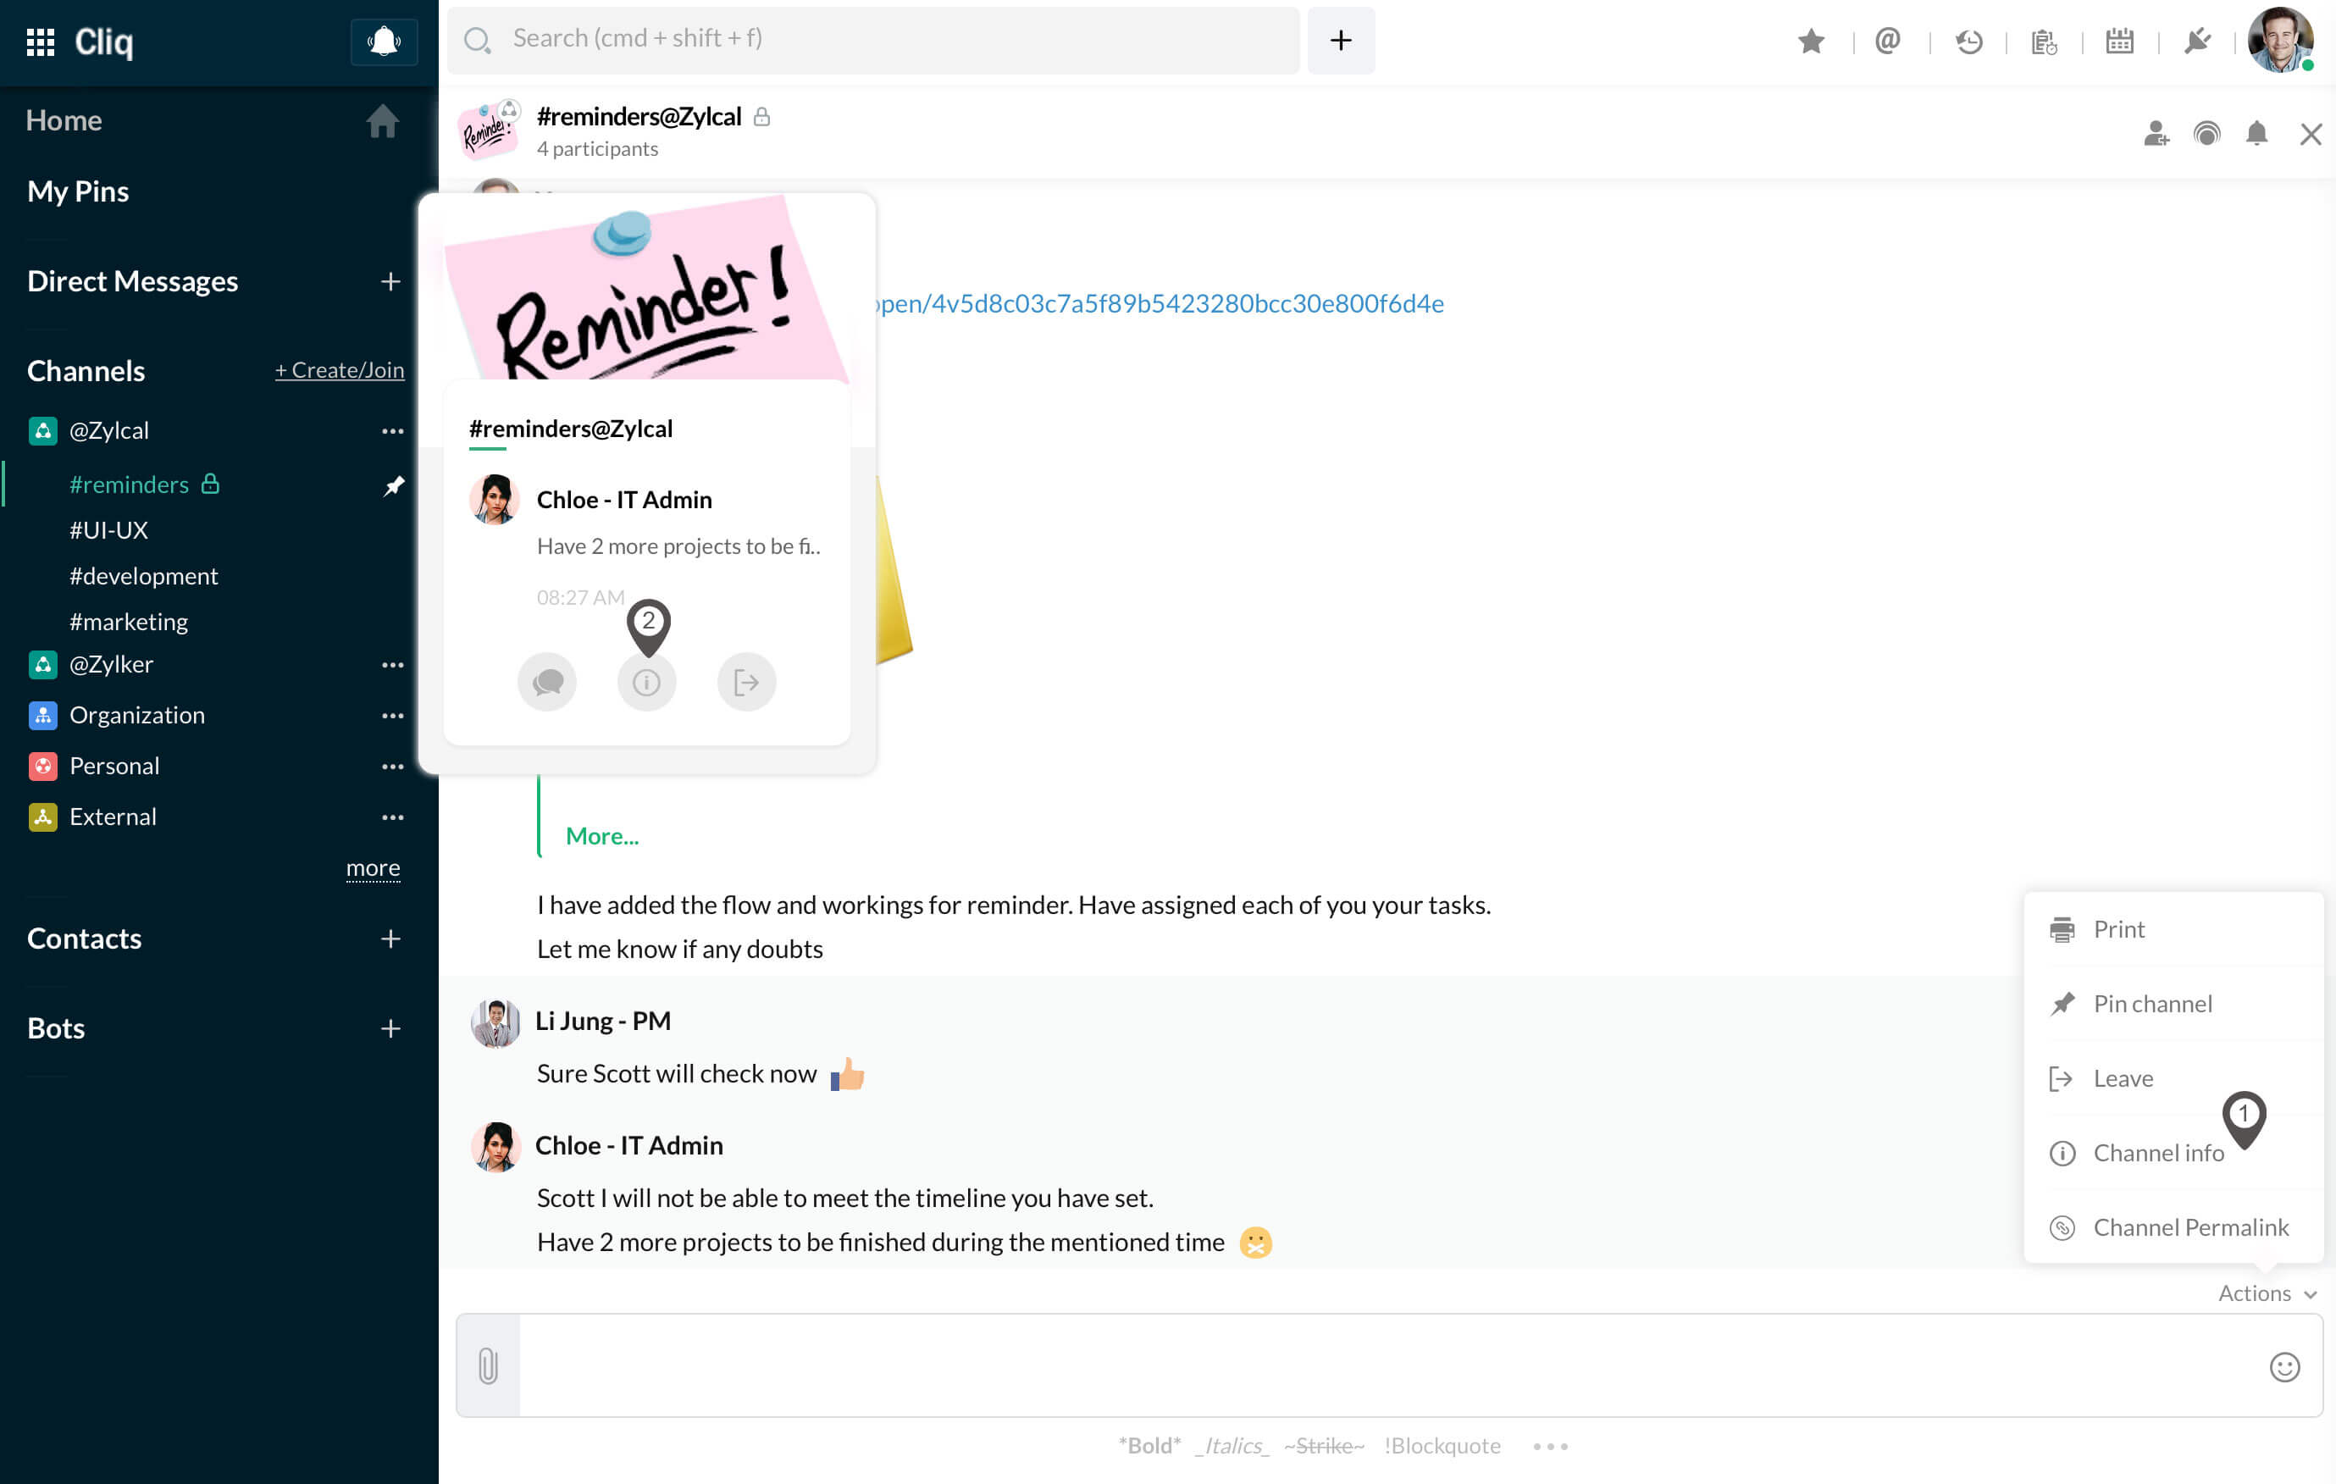Click the Bots heading in sidebar
Viewport: 2336px width, 1484px height.
click(x=56, y=1028)
